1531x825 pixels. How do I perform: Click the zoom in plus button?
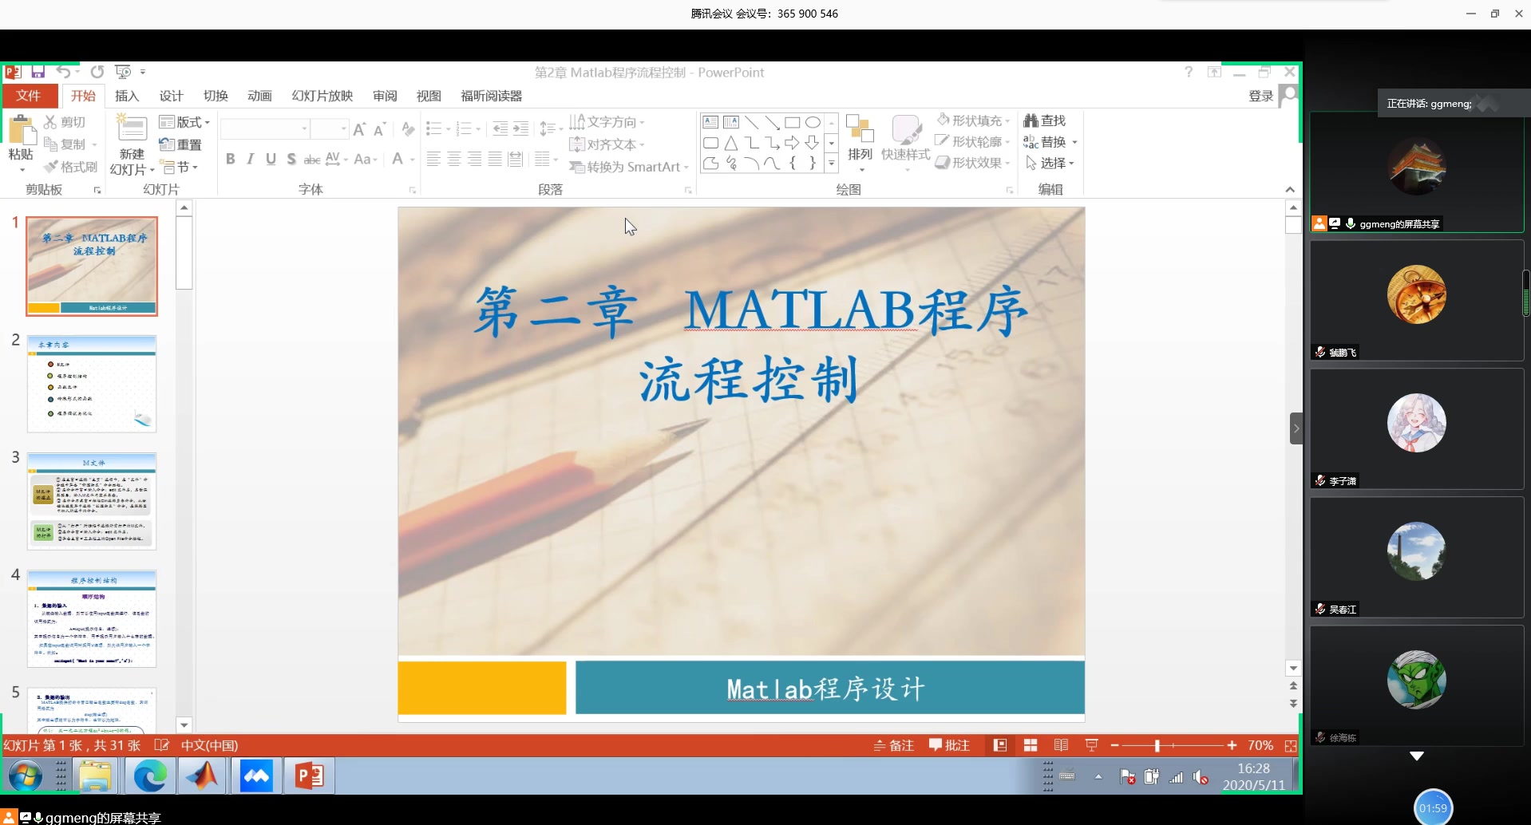(x=1232, y=745)
